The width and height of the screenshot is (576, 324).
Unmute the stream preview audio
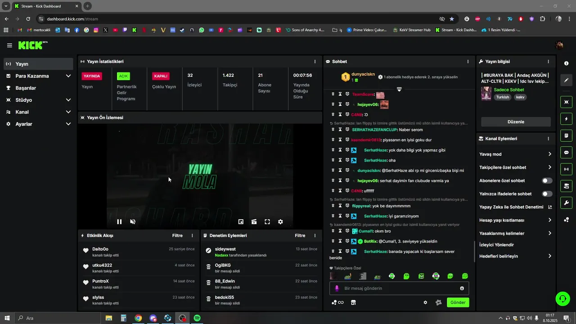(133, 221)
